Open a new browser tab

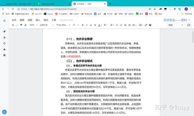point(110,4)
